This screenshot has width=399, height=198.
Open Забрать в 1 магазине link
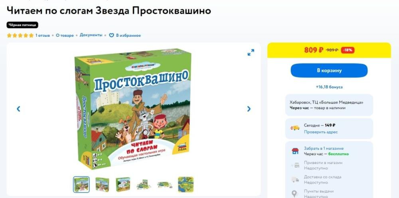click(x=324, y=148)
